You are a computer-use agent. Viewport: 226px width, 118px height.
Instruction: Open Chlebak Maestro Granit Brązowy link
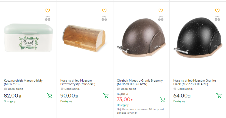point(140,82)
